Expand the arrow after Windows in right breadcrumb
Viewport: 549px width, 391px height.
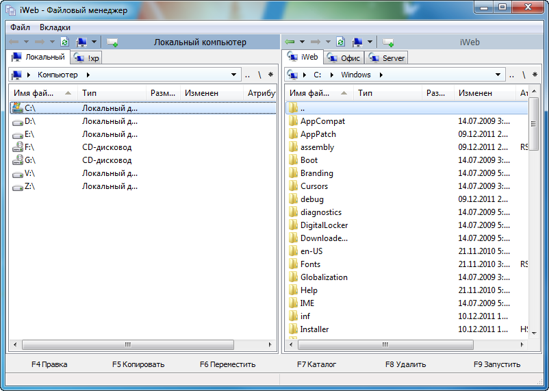(x=381, y=75)
